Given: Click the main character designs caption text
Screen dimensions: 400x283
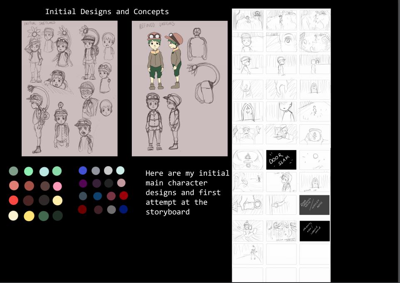Looking at the screenshot, I should tap(187, 192).
